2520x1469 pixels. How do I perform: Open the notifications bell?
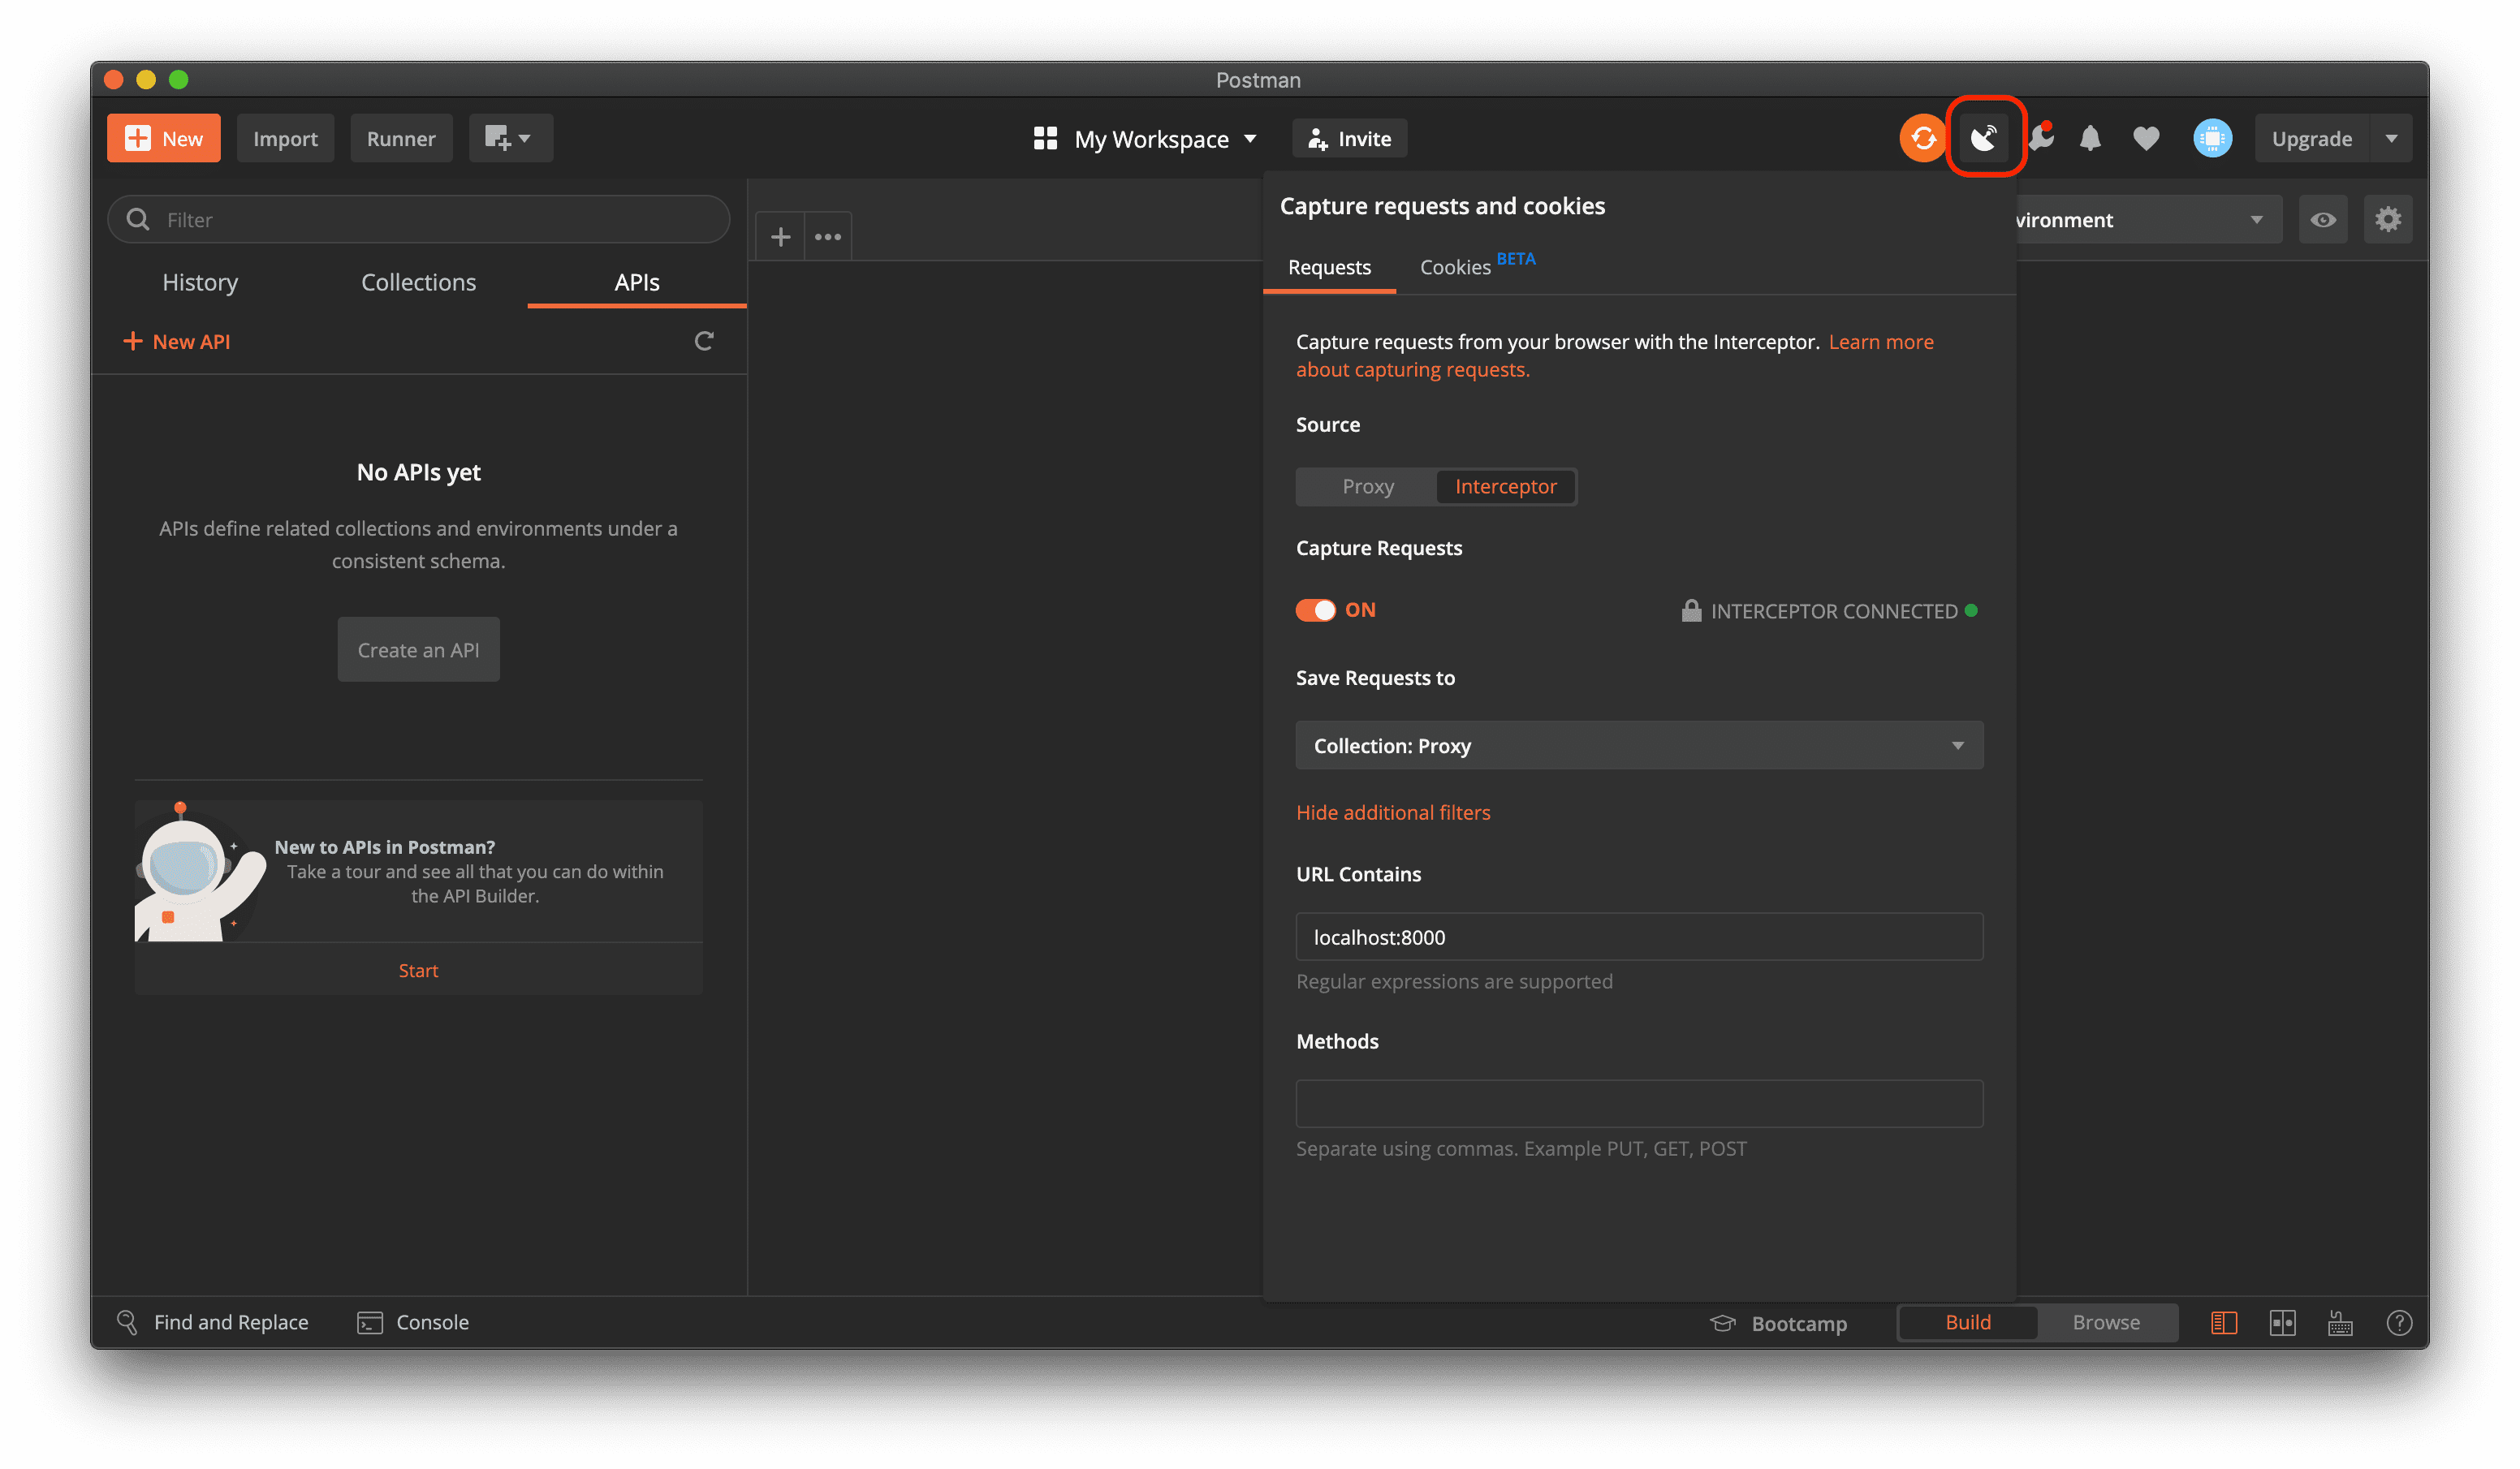tap(2090, 138)
